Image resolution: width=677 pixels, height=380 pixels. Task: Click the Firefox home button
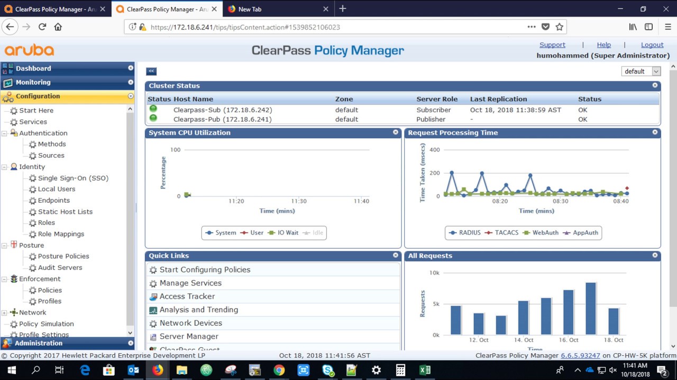coord(58,27)
